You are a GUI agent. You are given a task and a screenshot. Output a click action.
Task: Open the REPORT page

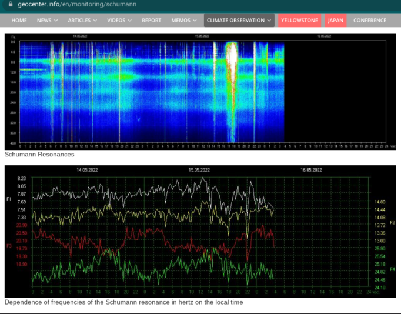[x=151, y=21]
